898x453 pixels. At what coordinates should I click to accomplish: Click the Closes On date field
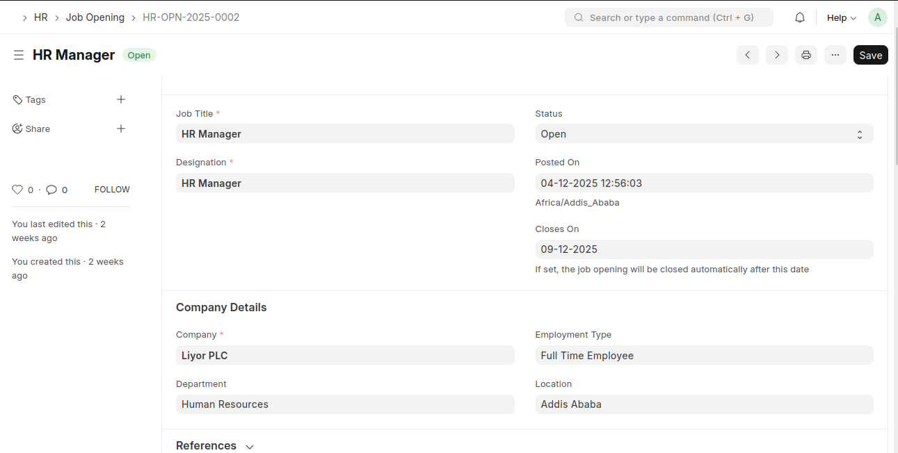tap(703, 249)
